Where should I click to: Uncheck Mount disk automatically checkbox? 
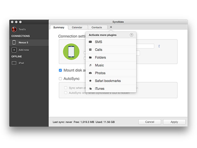pos(60,70)
